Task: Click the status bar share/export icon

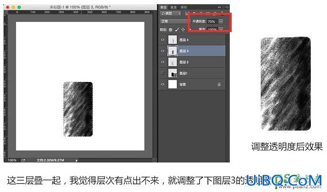Action: point(23,160)
